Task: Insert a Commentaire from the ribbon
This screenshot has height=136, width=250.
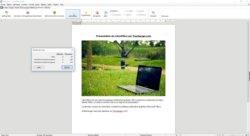Action: (86, 14)
